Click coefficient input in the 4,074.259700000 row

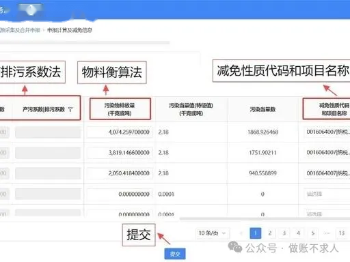point(48,132)
